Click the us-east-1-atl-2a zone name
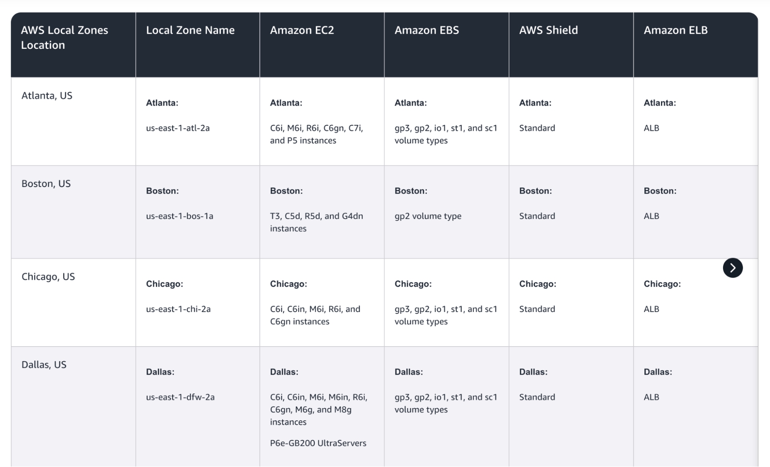Viewport: 770px width, 467px height. (x=178, y=128)
